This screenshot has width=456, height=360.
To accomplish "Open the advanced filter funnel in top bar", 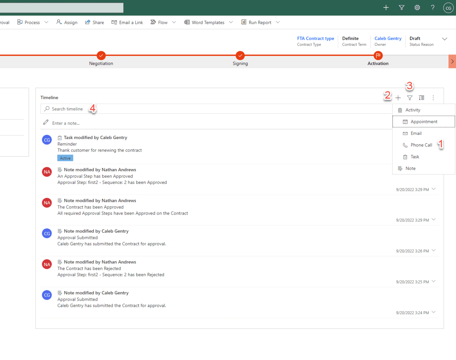I will (401, 7).
